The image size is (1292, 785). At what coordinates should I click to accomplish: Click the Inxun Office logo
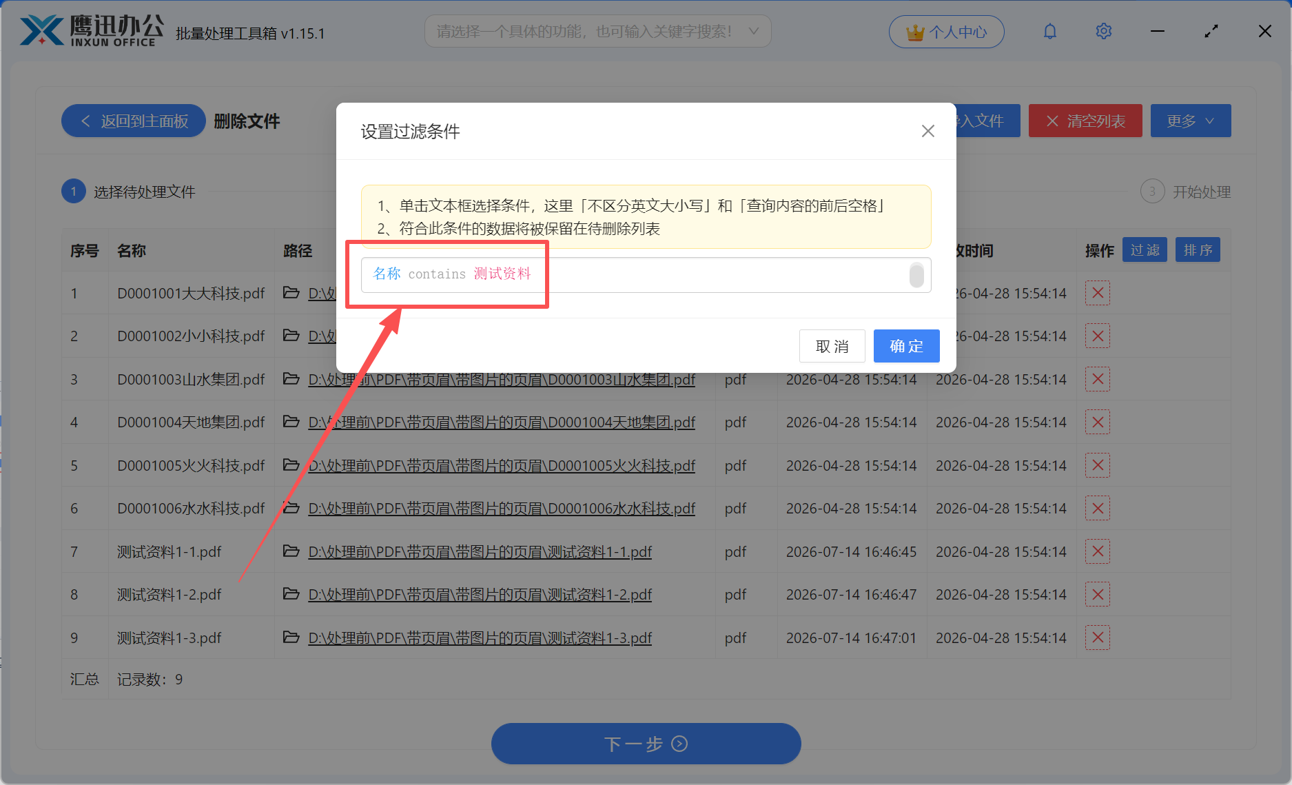[x=92, y=31]
